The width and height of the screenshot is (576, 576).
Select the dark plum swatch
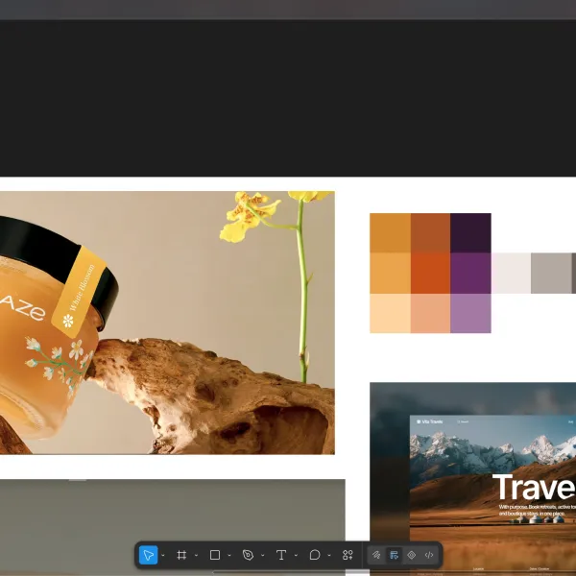[470, 233]
